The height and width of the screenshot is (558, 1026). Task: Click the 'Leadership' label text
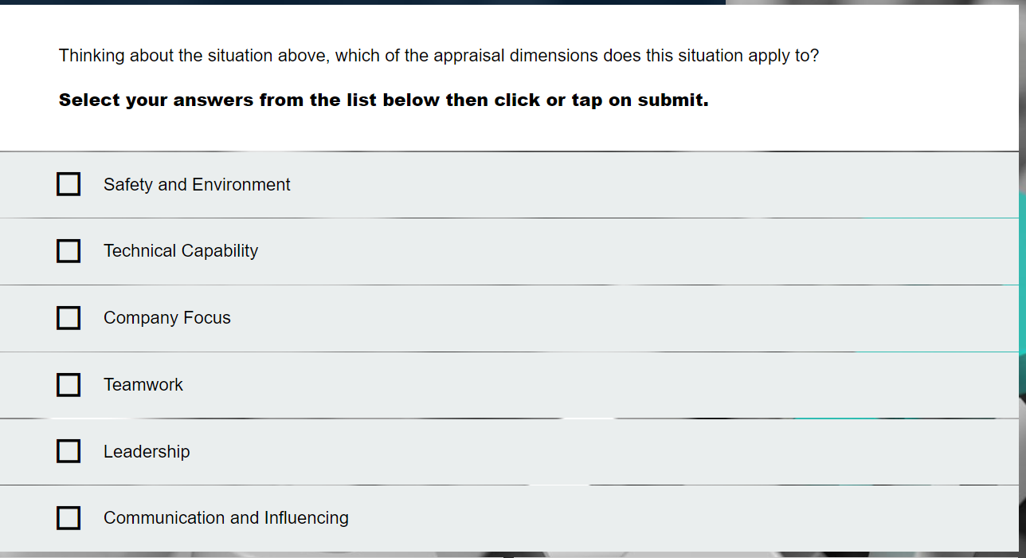click(x=147, y=452)
